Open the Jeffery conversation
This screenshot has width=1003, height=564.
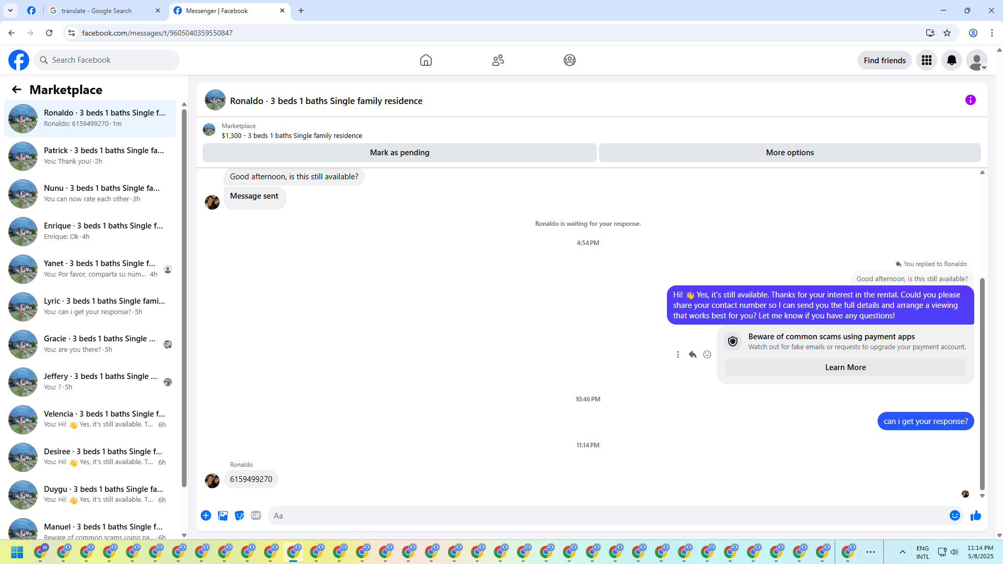point(90,382)
